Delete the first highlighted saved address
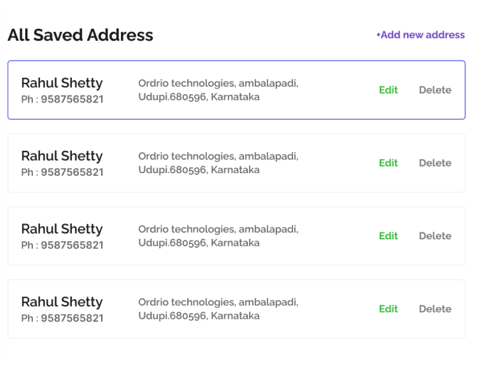 [x=435, y=90]
